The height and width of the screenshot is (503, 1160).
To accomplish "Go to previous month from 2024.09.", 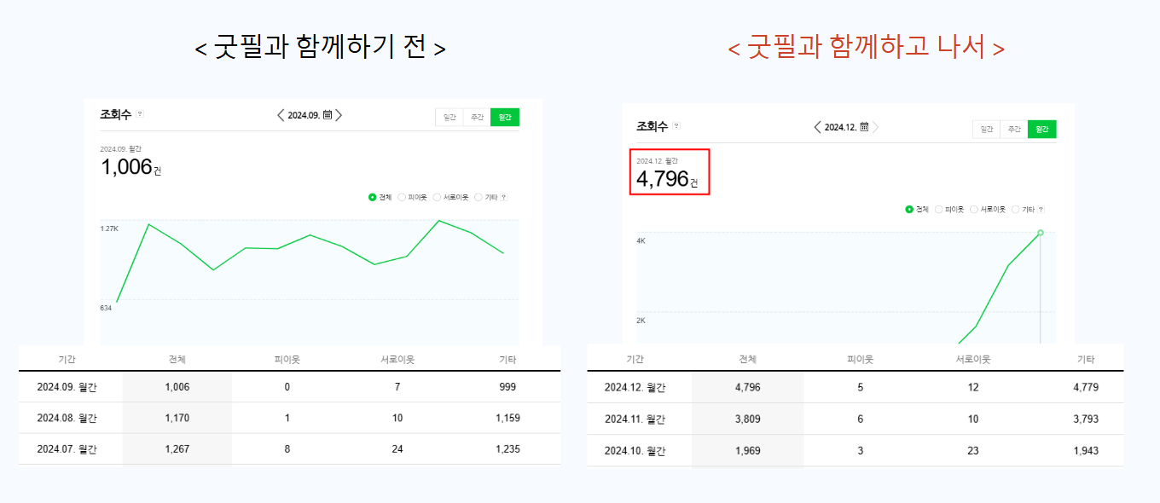I will [281, 115].
